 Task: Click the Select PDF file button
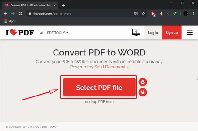coord(99,87)
